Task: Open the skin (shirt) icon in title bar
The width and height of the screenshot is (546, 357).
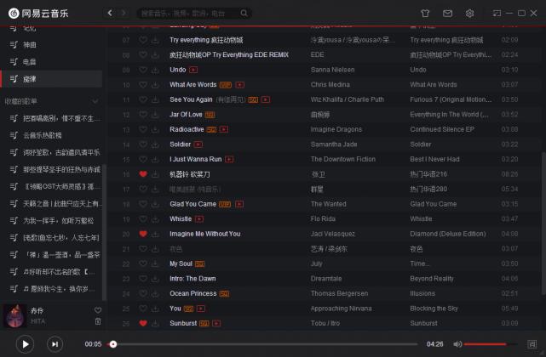Action: click(425, 14)
